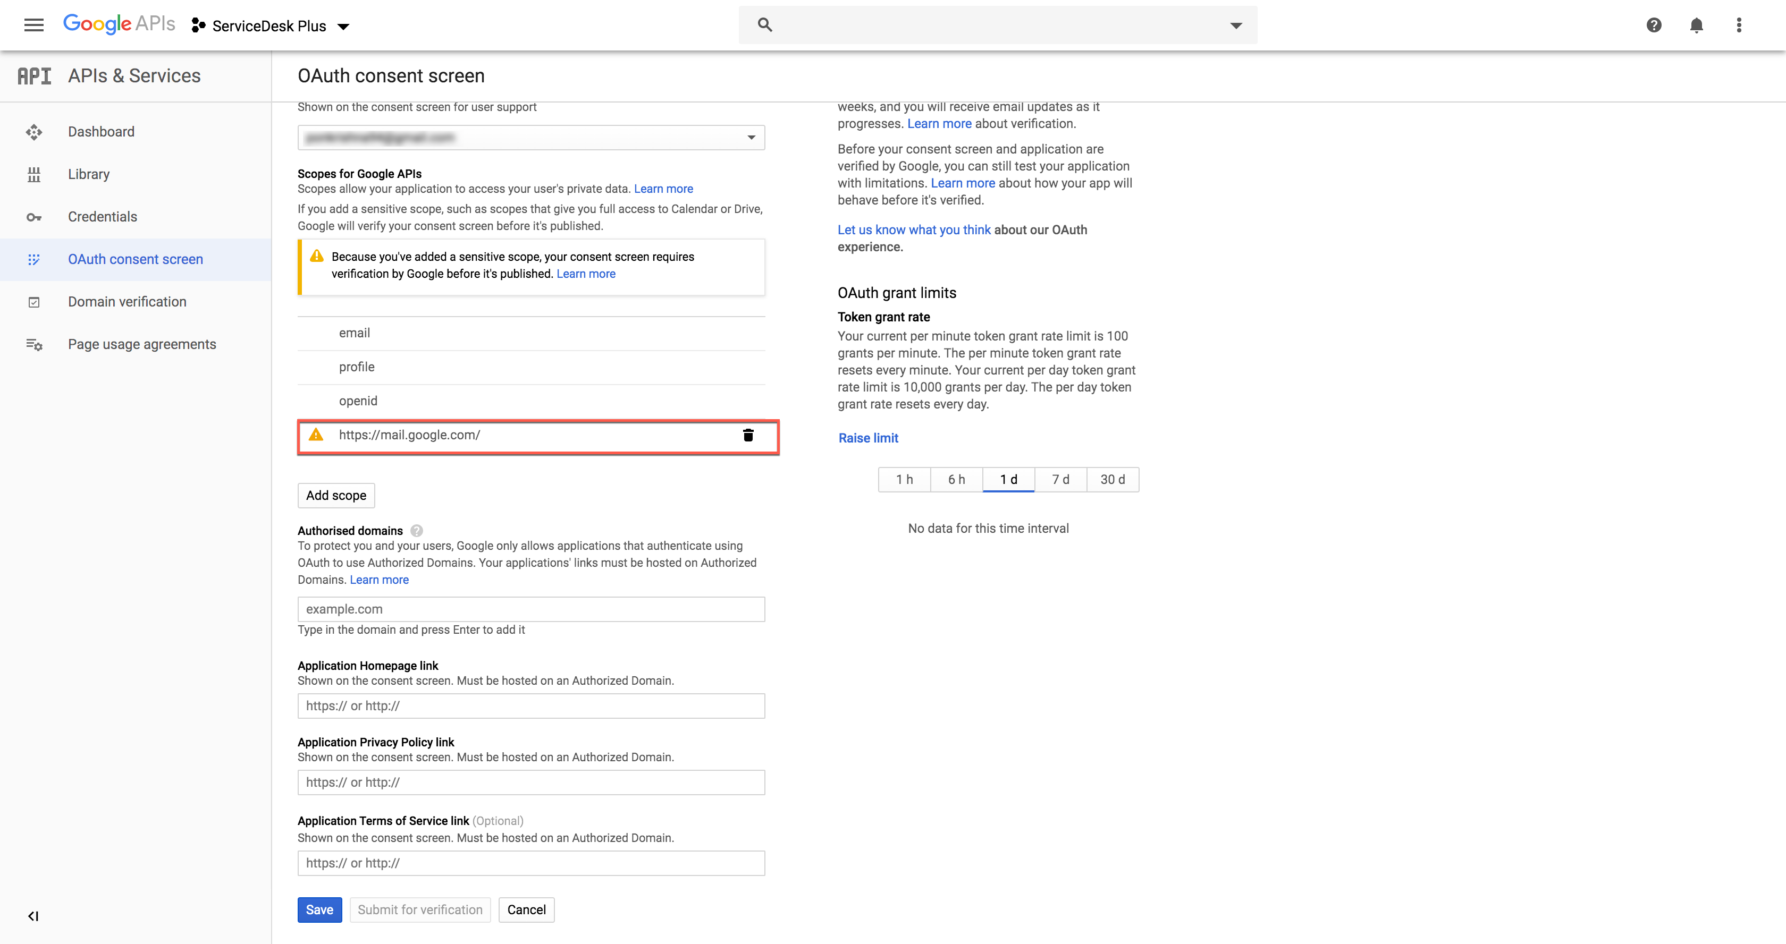Expand the search bar dropdown arrow
Image resolution: width=1786 pixels, height=944 pixels.
1235,25
